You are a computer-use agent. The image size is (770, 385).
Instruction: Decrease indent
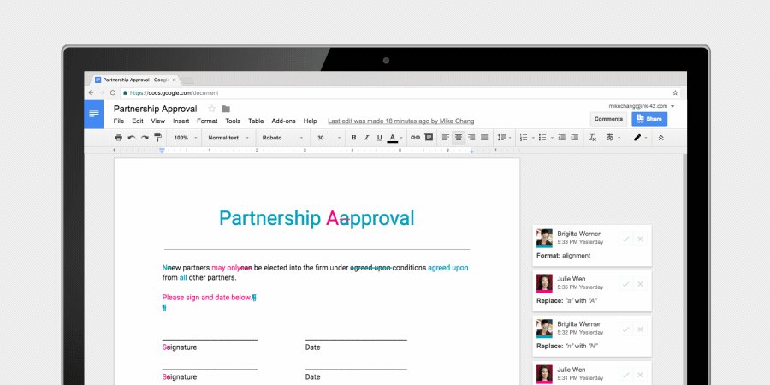coord(562,138)
